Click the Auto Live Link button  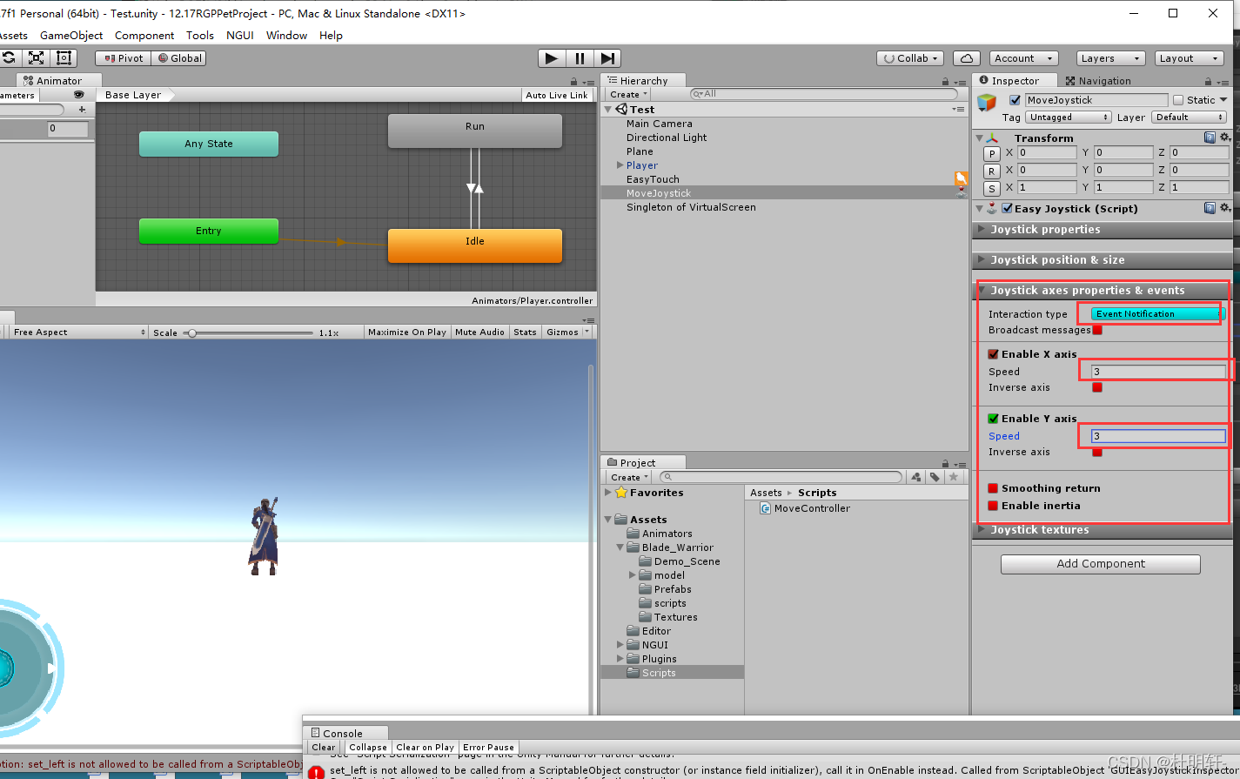(x=557, y=95)
